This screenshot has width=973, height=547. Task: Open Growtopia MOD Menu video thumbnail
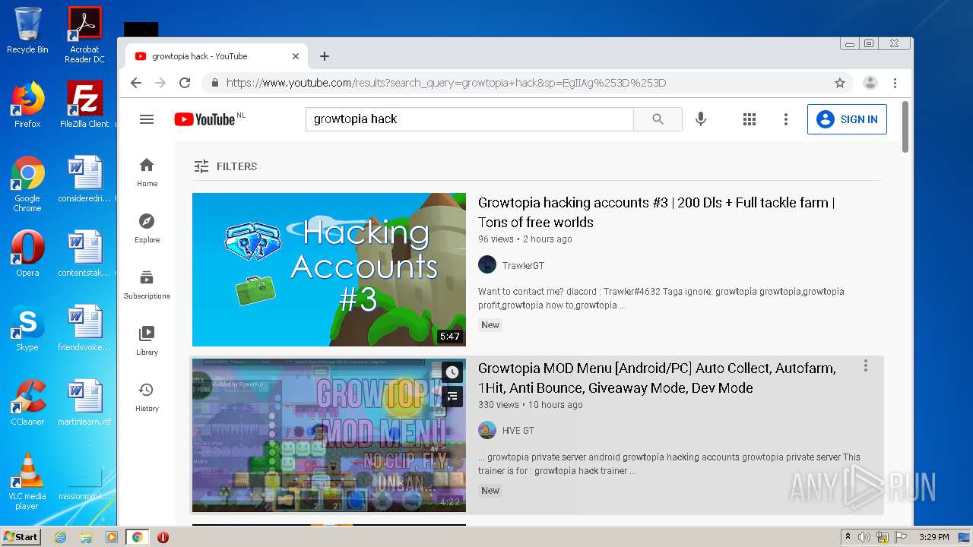click(329, 435)
